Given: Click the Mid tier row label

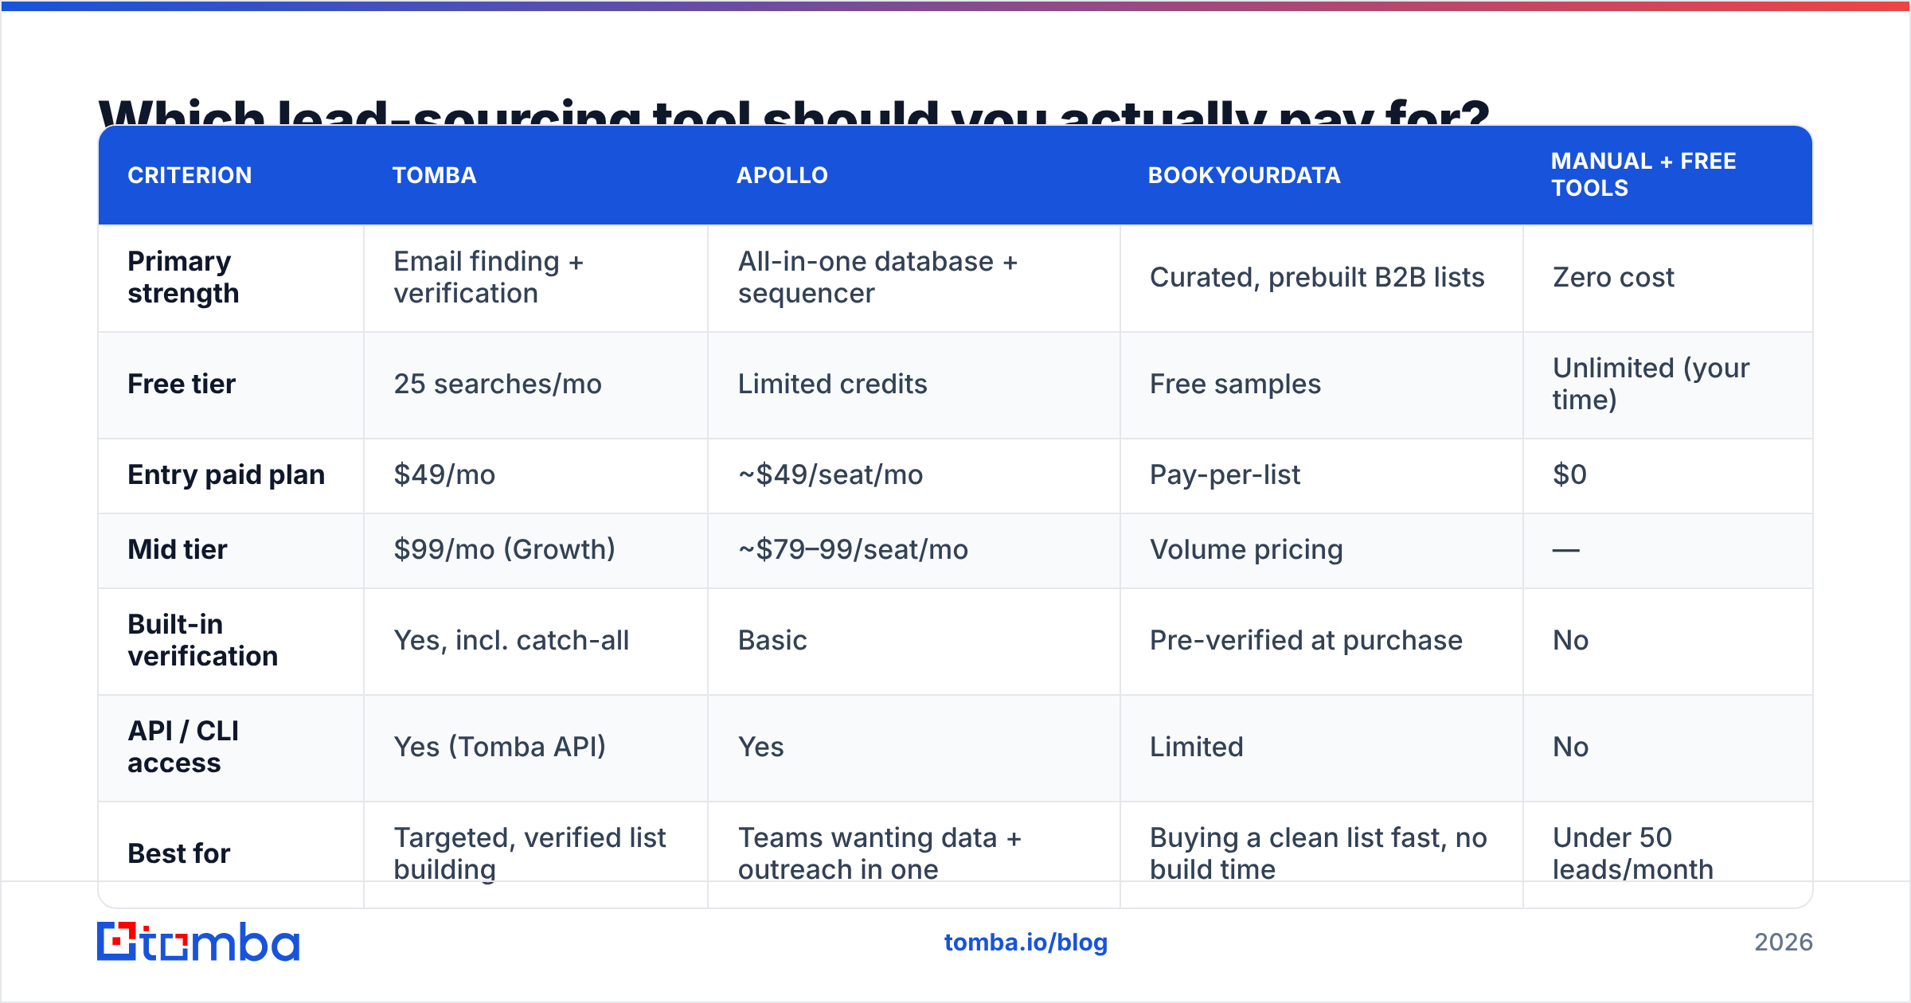Looking at the screenshot, I should [178, 549].
